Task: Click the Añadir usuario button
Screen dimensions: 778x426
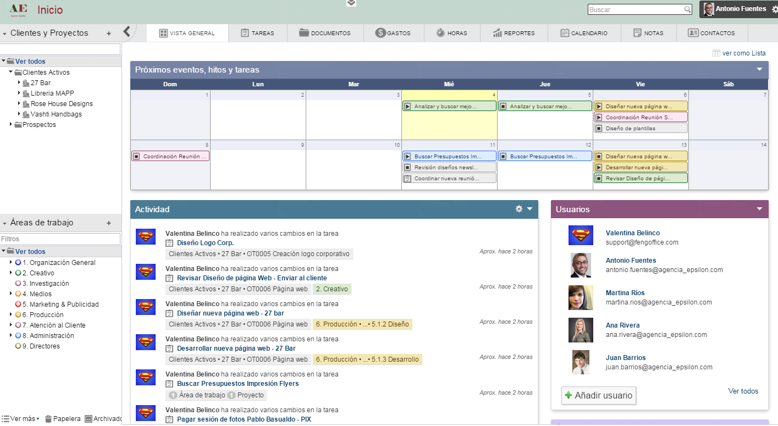Action: pyautogui.click(x=598, y=395)
